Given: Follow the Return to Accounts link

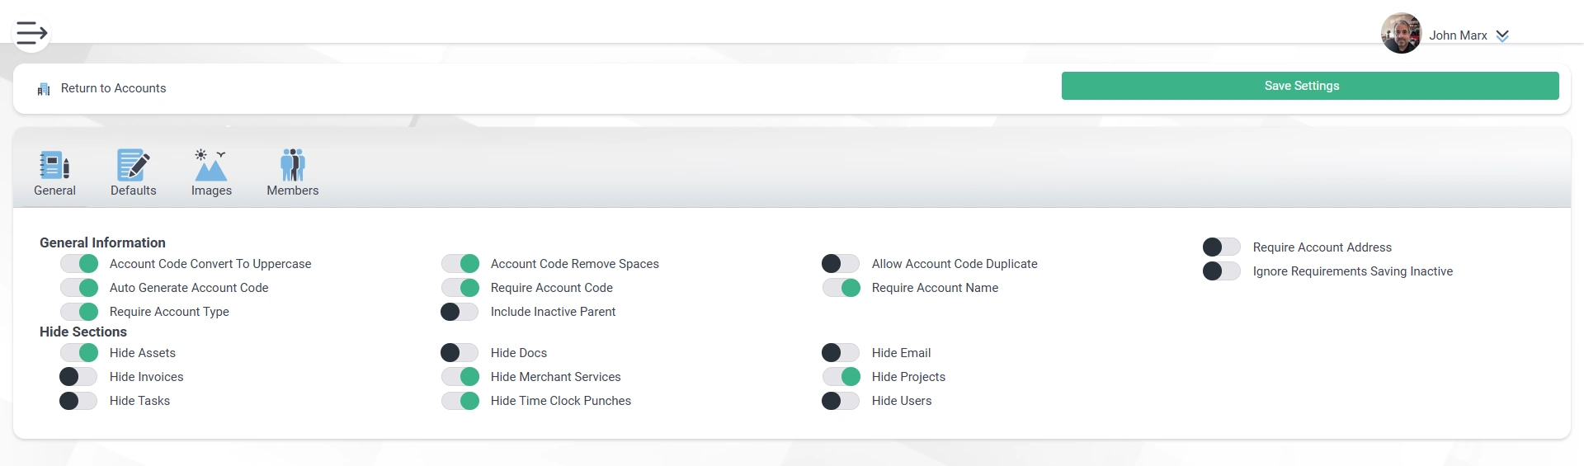Looking at the screenshot, I should click(113, 88).
